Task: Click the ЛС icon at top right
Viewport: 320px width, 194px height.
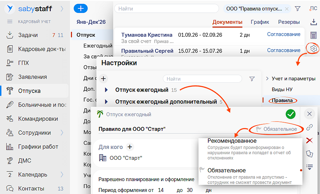Action: 313,8
